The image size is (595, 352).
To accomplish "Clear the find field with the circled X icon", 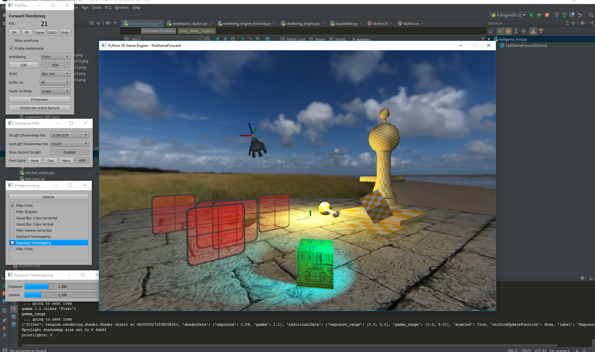I will pos(207,39).
